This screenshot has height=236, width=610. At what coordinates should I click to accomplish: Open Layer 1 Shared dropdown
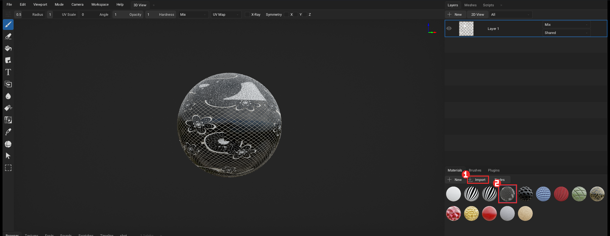pyautogui.click(x=567, y=33)
